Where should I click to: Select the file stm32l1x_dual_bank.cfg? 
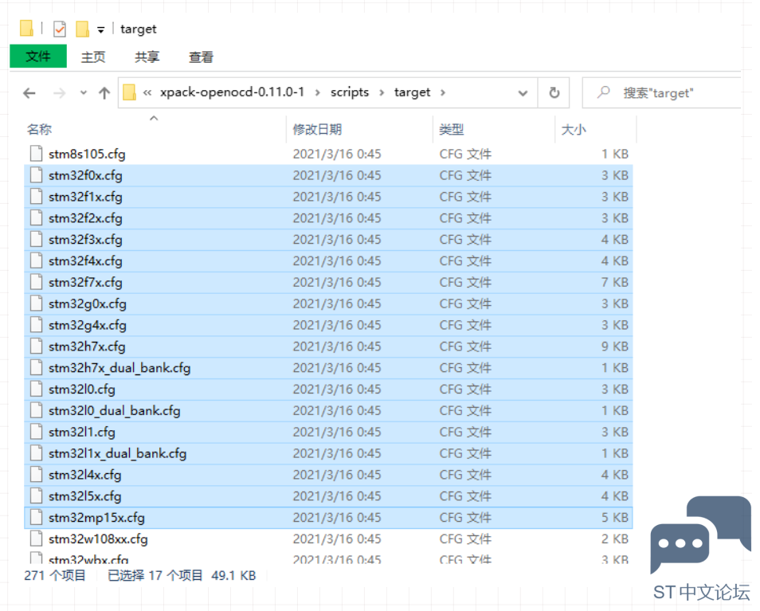click(x=329, y=453)
